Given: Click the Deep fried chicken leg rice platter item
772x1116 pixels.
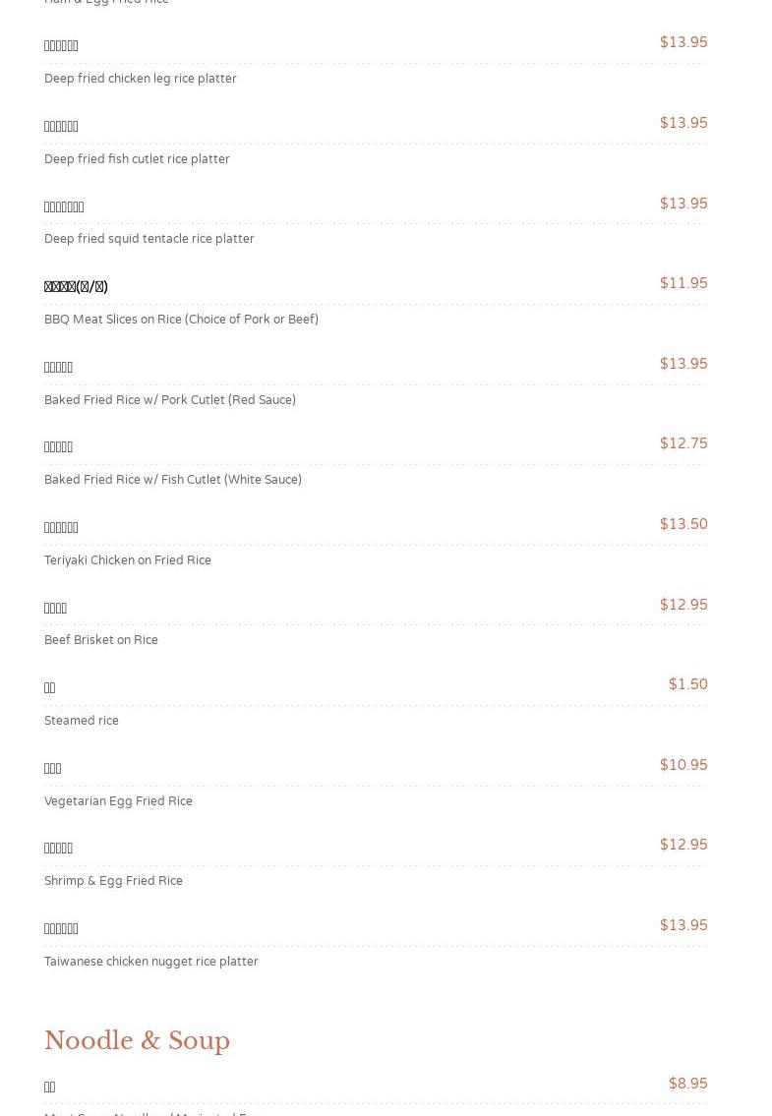Looking at the screenshot, I should pyautogui.click(x=140, y=79).
